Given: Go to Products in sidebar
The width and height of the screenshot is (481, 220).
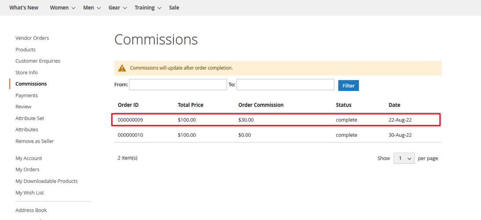Looking at the screenshot, I should (26, 50).
